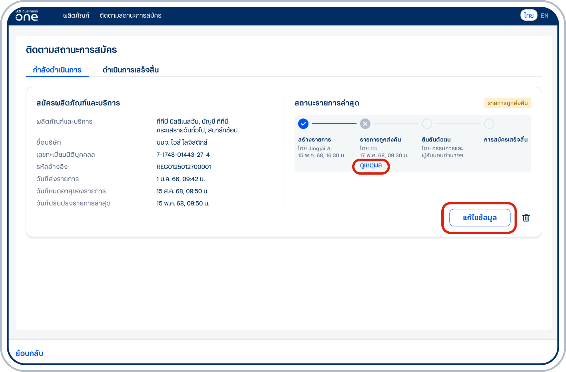Click the ดูเหตุผล link

[371, 165]
